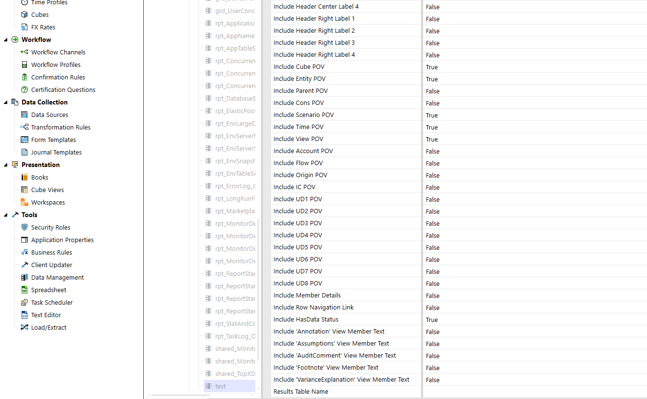Collapse the Workflow section

click(6, 39)
